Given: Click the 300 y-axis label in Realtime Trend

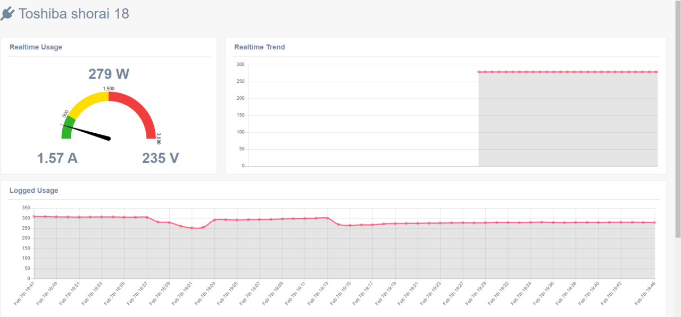Looking at the screenshot, I should [x=240, y=65].
